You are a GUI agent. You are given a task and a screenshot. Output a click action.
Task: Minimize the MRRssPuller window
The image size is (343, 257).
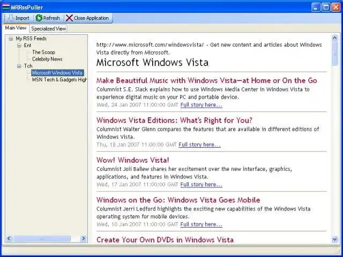(316, 7)
